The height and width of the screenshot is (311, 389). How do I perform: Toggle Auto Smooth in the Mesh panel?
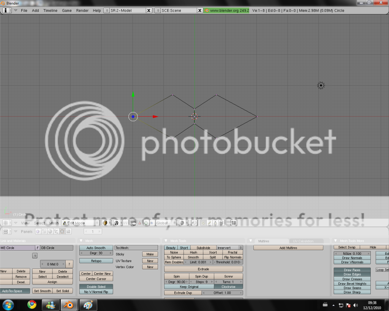pos(96,248)
